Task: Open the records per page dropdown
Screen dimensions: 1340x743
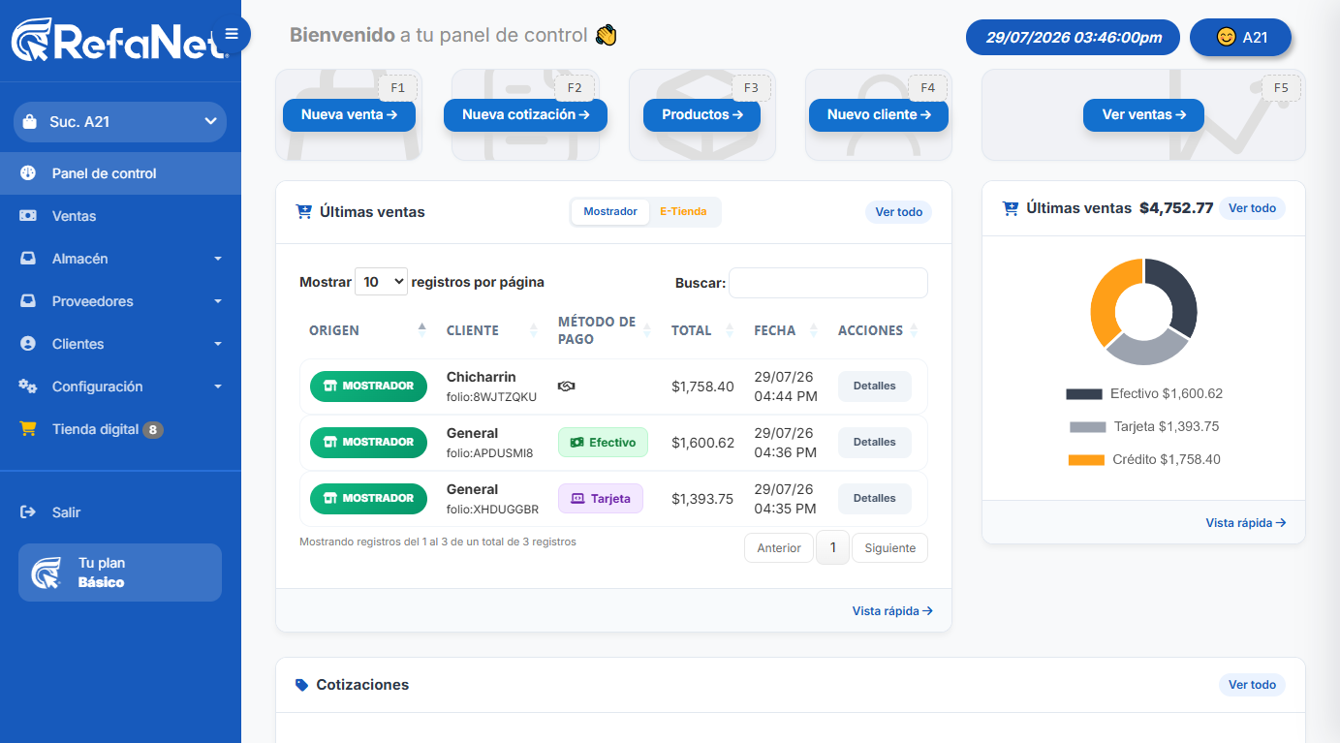Action: (382, 282)
